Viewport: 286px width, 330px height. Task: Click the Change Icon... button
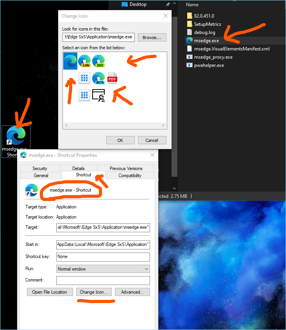94,292
